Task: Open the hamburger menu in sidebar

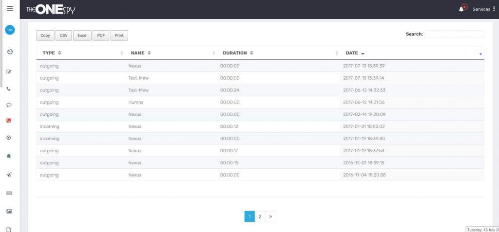Action: pyautogui.click(x=10, y=8)
